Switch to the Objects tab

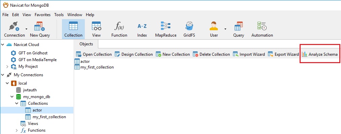86,44
